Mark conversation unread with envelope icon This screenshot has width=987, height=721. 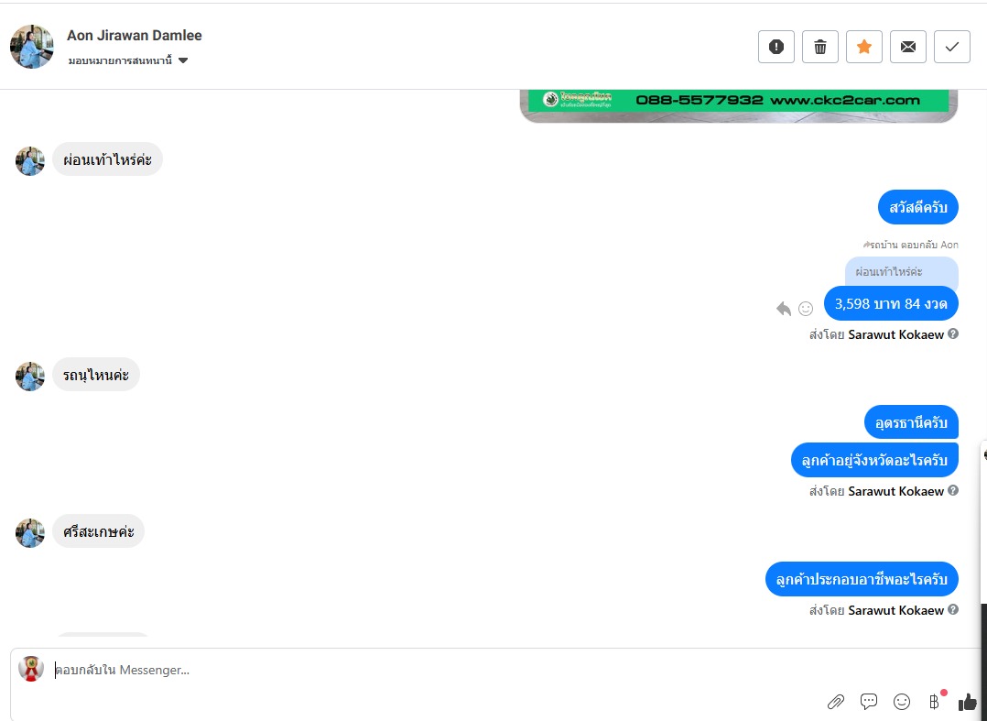908,47
